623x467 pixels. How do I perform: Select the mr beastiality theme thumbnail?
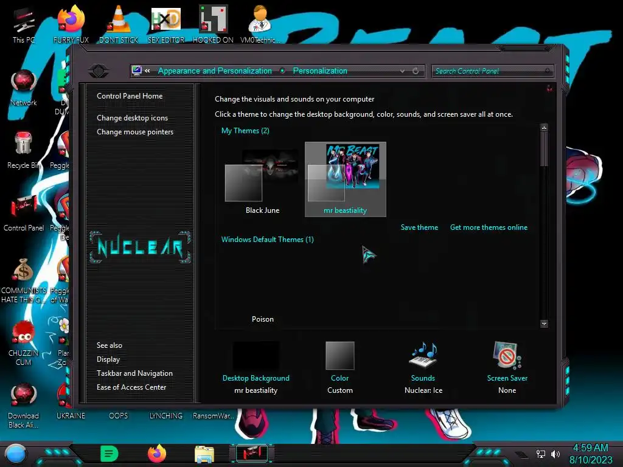tap(346, 179)
